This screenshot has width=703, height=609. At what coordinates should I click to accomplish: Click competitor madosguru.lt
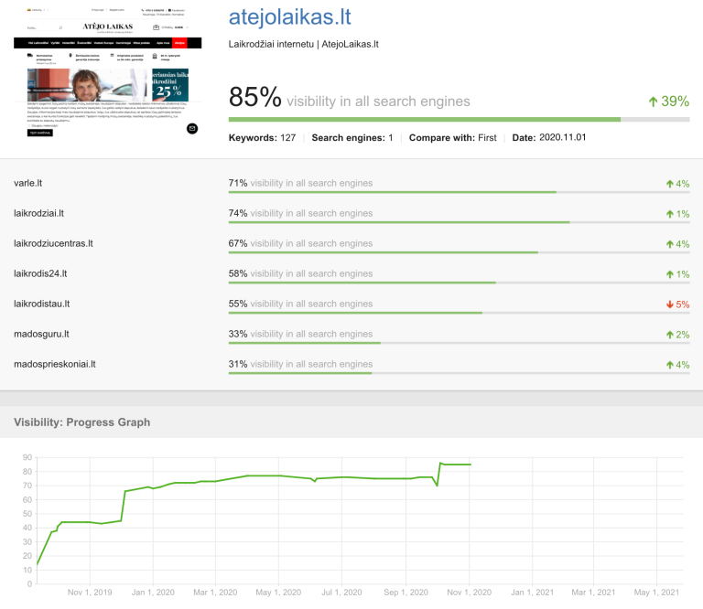41,334
